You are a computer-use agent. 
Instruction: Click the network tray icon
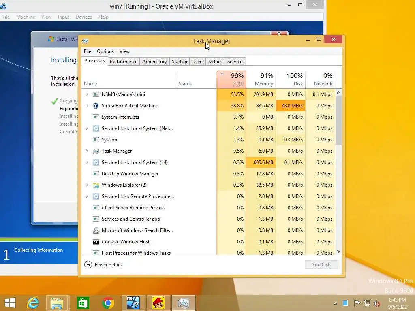pos(367,303)
